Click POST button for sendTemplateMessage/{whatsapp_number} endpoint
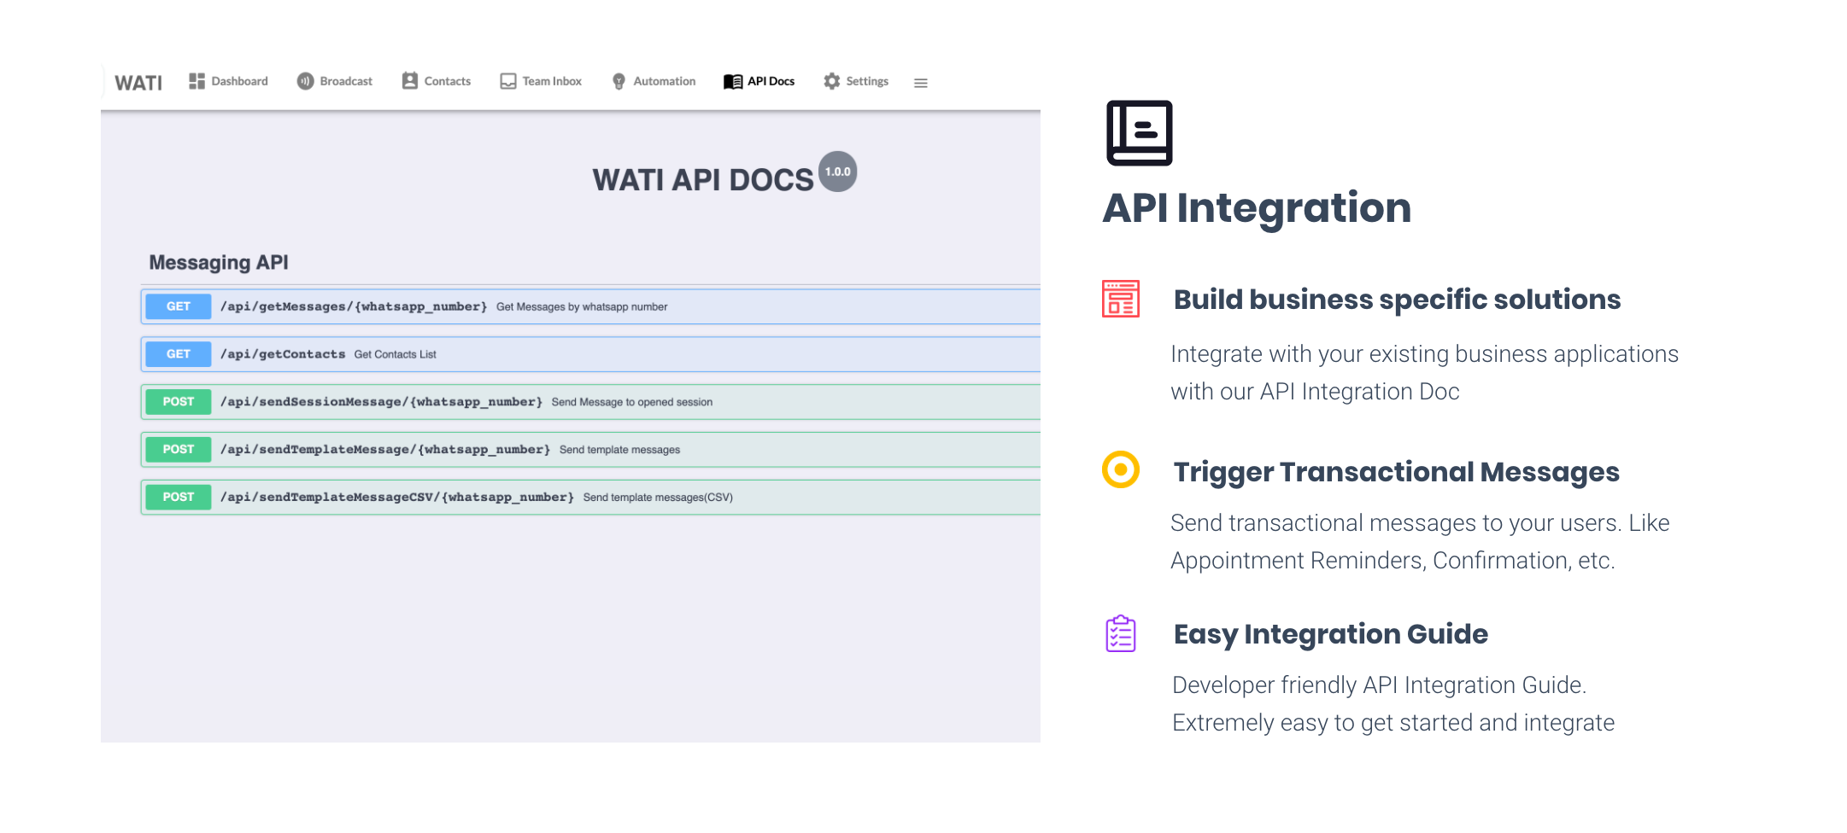Image resolution: width=1847 pixels, height=833 pixels. (179, 450)
